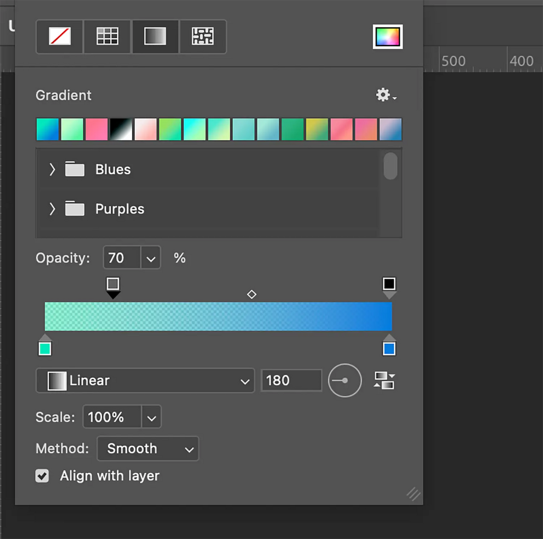
Task: Expand the Purples gradient folder
Action: tap(52, 209)
